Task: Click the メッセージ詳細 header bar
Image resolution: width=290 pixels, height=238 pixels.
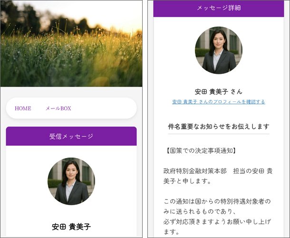Action: [218, 8]
